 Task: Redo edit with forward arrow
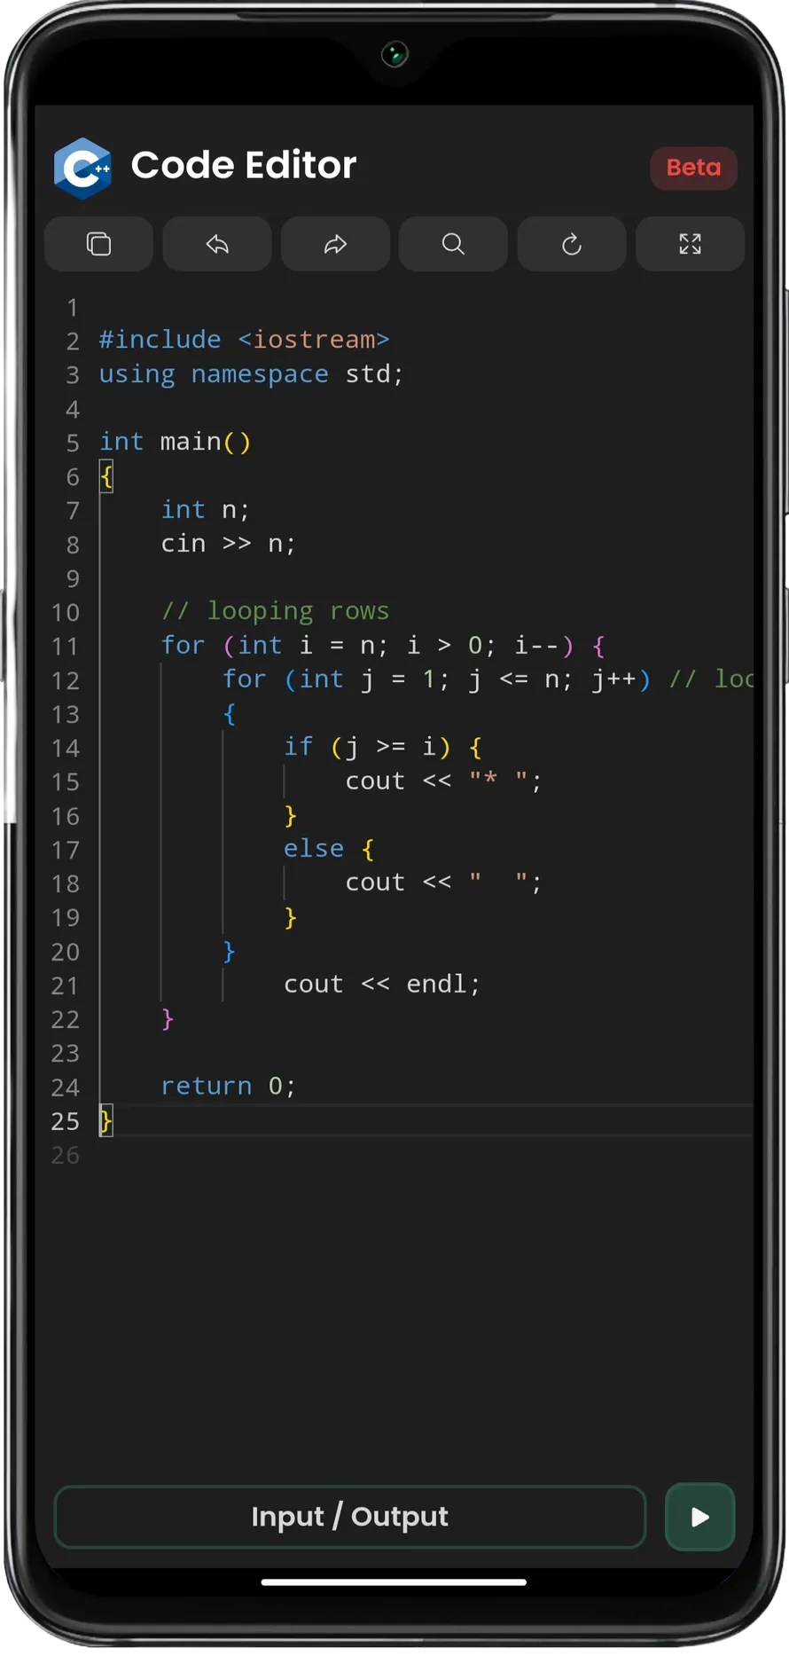click(335, 244)
